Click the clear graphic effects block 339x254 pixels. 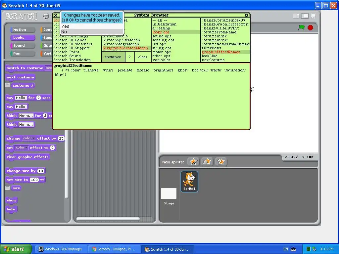pyautogui.click(x=28, y=157)
